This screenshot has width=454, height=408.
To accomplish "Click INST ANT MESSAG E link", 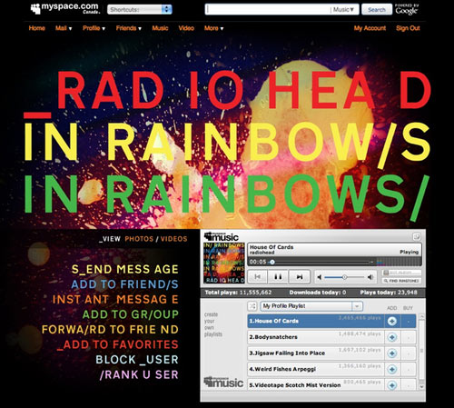I will 115,300.
